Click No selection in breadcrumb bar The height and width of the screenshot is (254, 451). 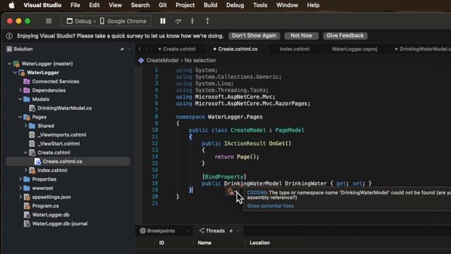[200, 61]
